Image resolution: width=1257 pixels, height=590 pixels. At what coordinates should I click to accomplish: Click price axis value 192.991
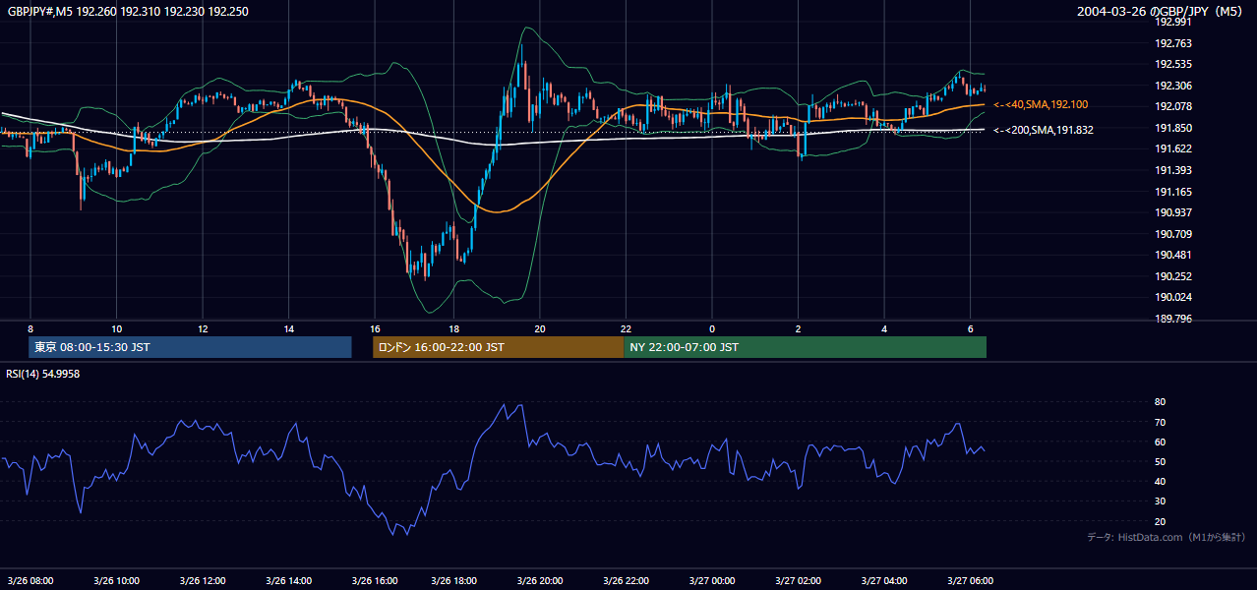pyautogui.click(x=1172, y=22)
